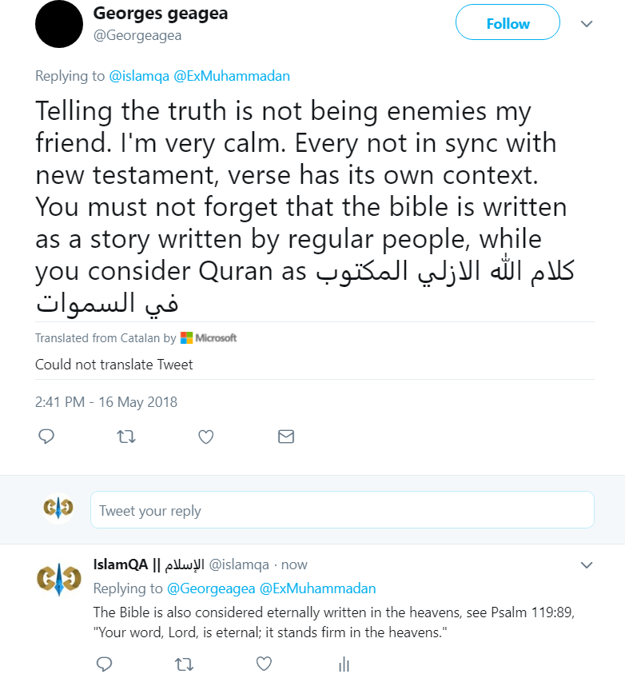625x682 pixels.
Task: Open @islamqa mention in Replying to line
Action: tap(139, 76)
